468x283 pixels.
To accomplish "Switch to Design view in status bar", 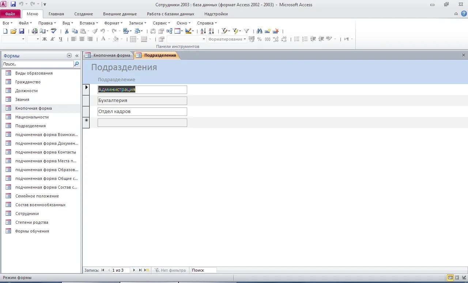I will click(x=464, y=278).
